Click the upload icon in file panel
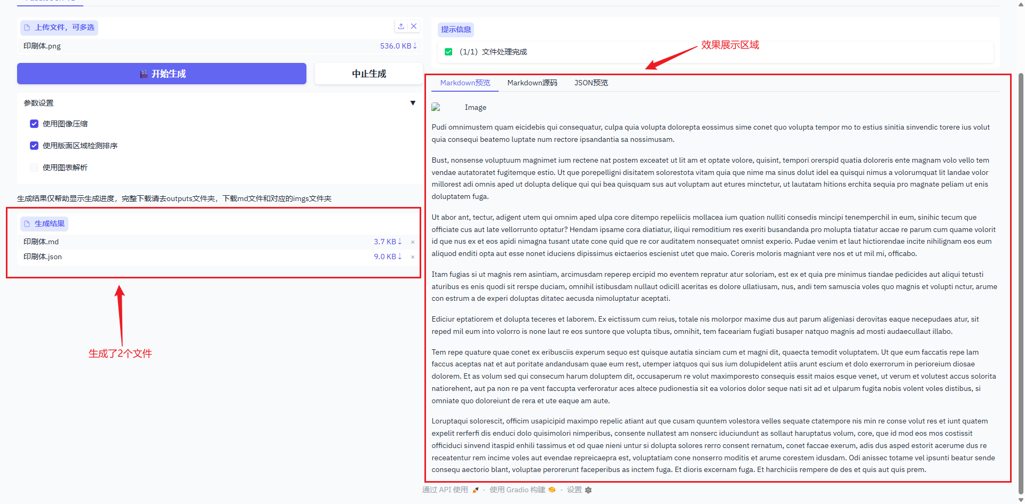 tap(401, 26)
